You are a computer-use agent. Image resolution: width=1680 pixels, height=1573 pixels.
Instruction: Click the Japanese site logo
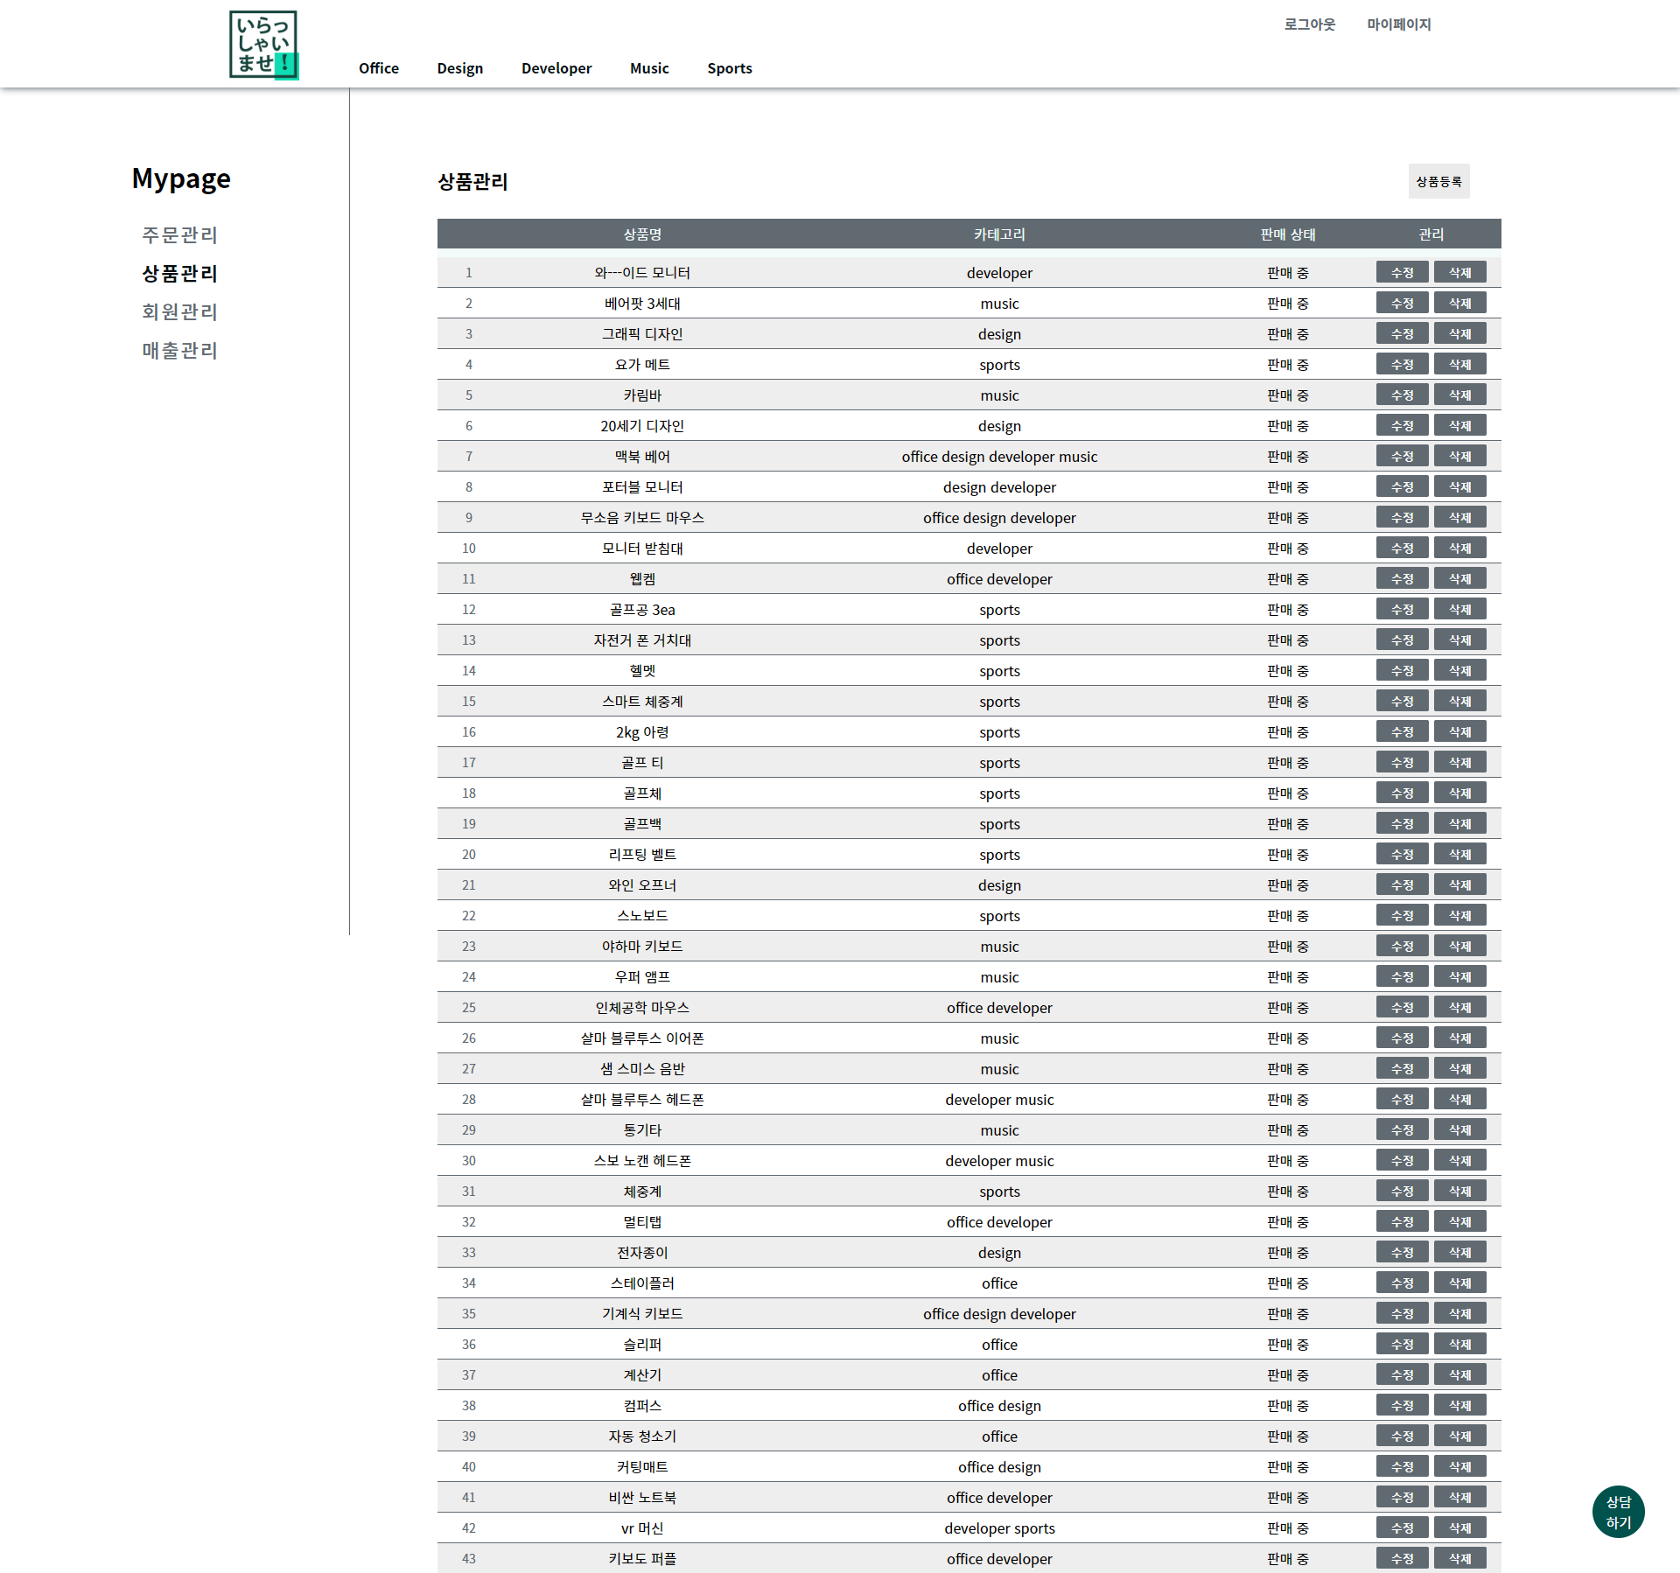[x=263, y=45]
